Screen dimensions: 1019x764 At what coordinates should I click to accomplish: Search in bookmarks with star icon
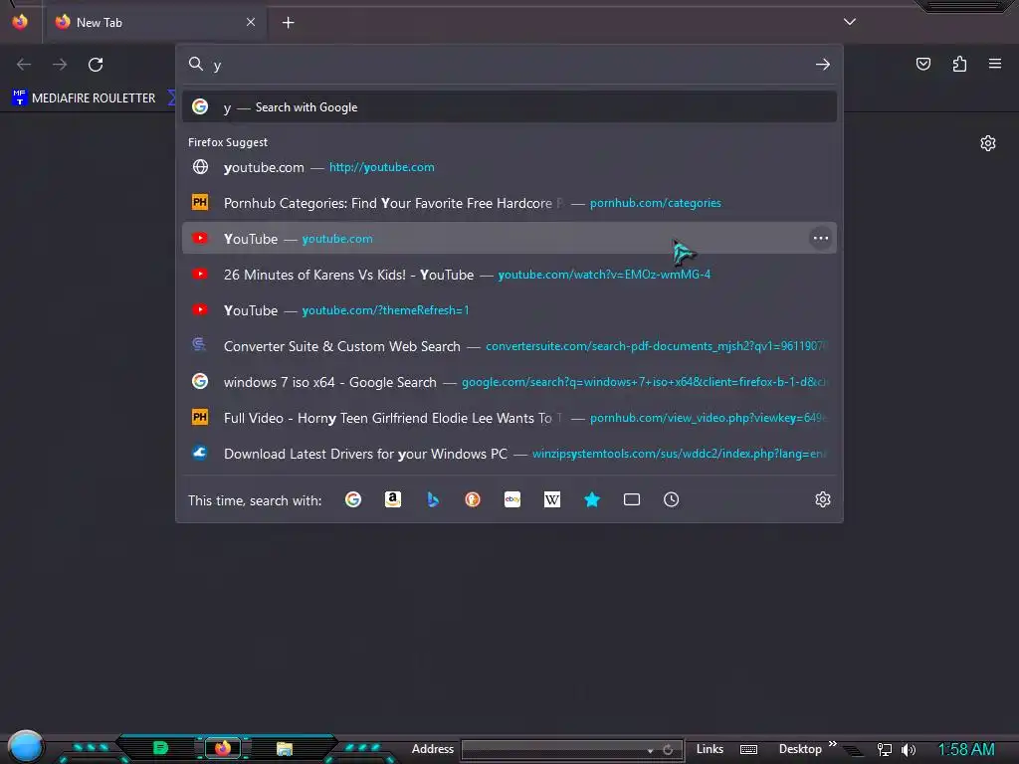tap(592, 499)
